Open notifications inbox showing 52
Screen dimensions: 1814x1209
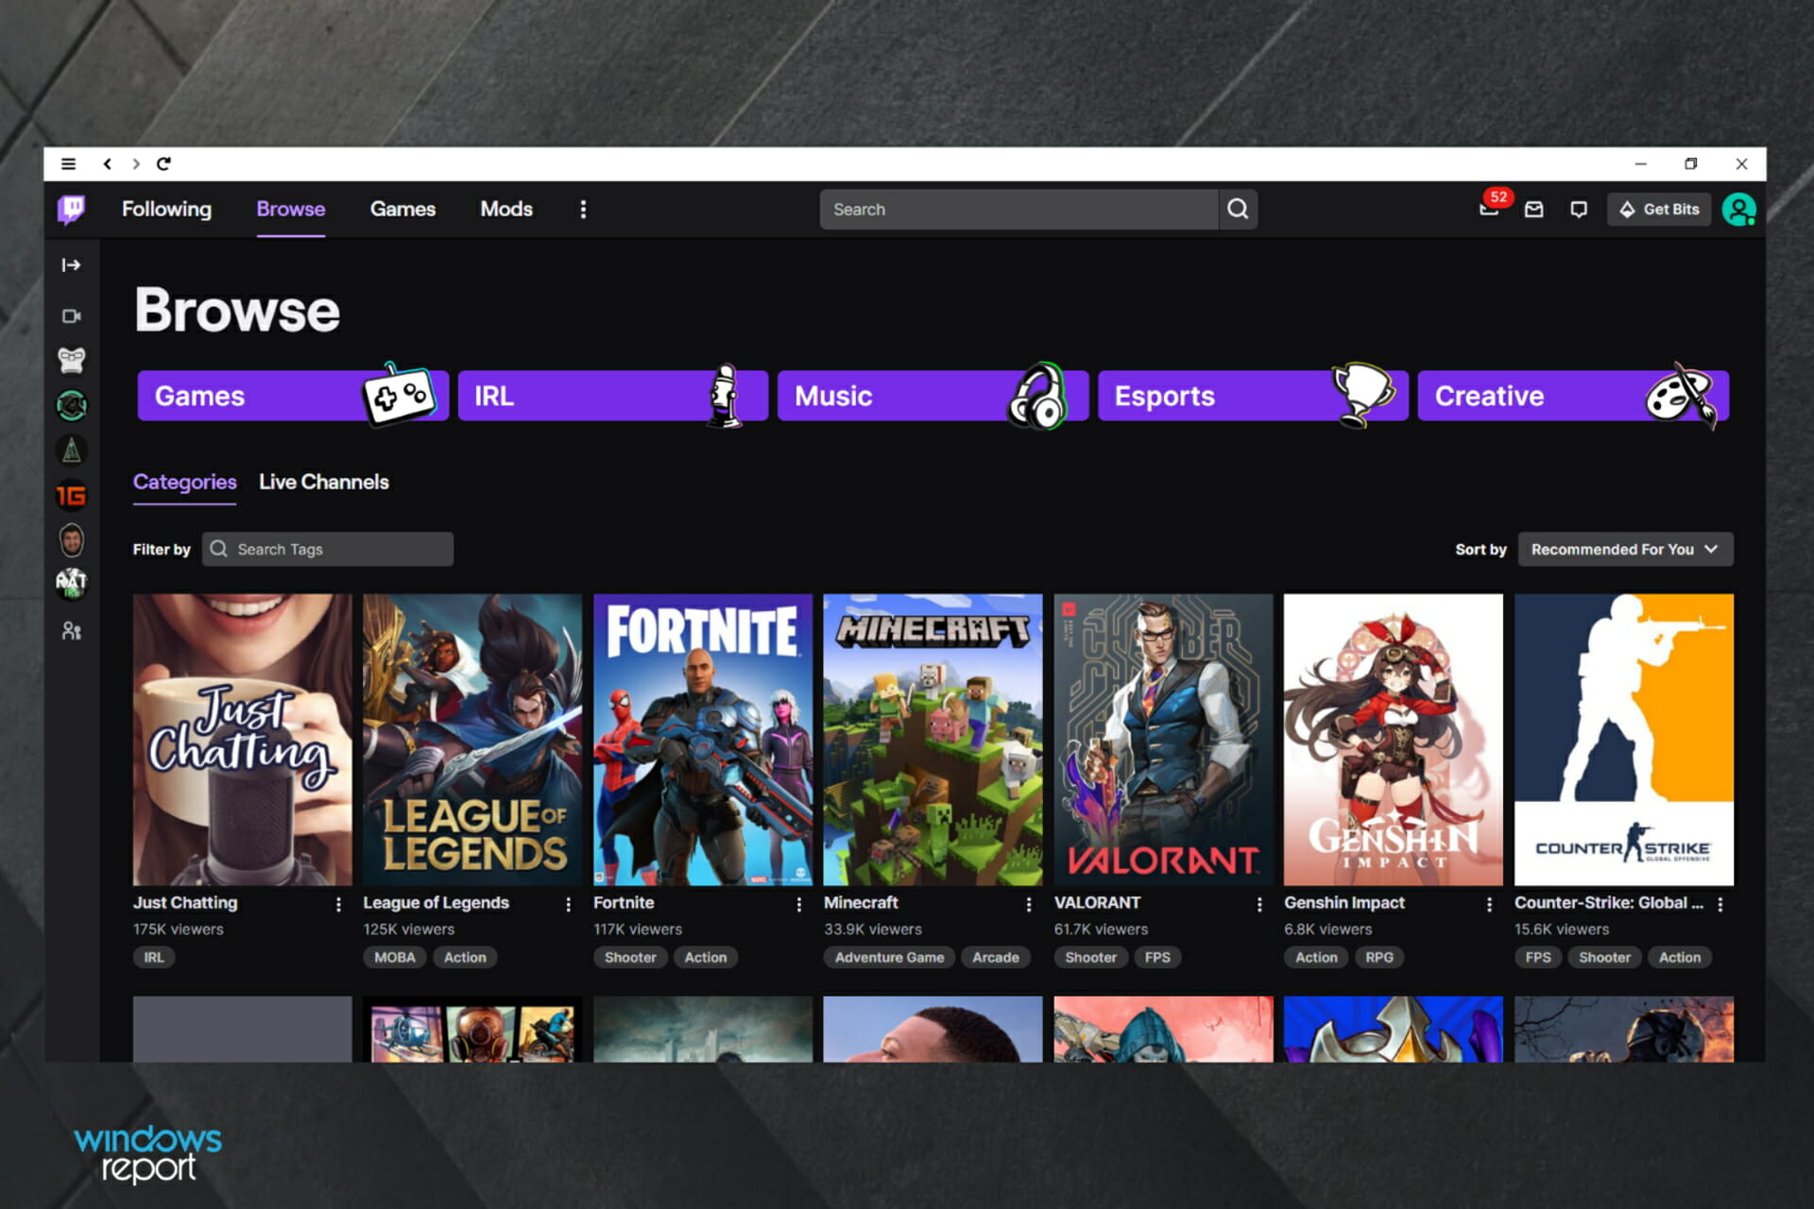coord(1491,208)
